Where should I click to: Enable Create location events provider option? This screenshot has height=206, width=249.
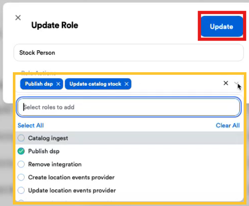(21, 177)
